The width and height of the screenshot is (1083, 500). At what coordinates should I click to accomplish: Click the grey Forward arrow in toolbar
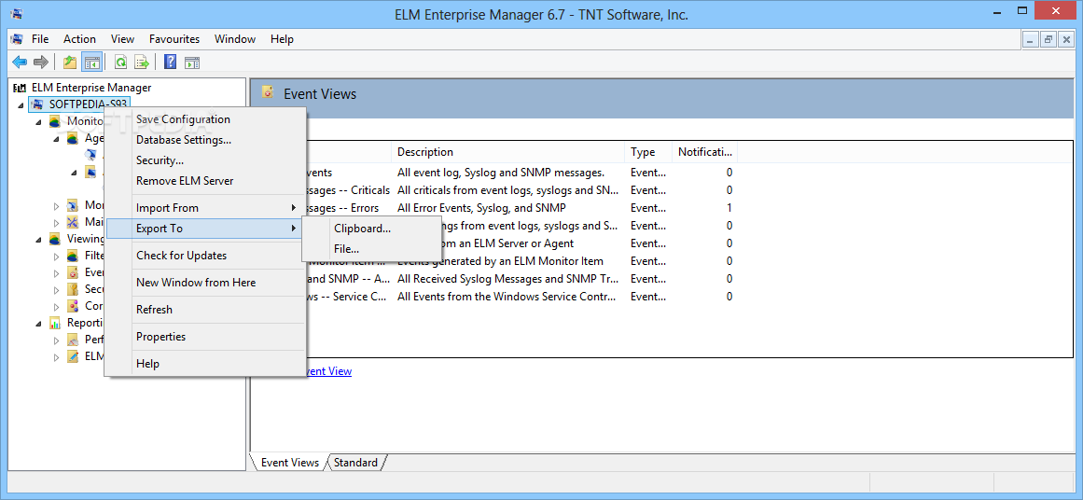pyautogui.click(x=41, y=62)
